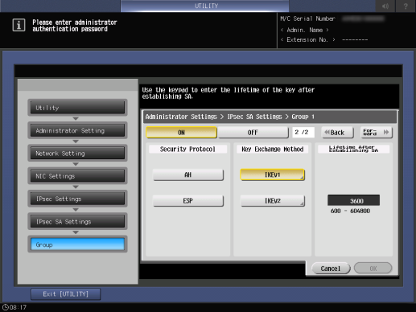The image size is (416, 312).
Task: Confirm settings with OK button
Action: pos(373,269)
